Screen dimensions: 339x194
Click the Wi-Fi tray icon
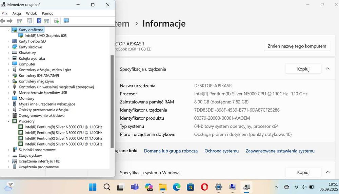(297, 187)
